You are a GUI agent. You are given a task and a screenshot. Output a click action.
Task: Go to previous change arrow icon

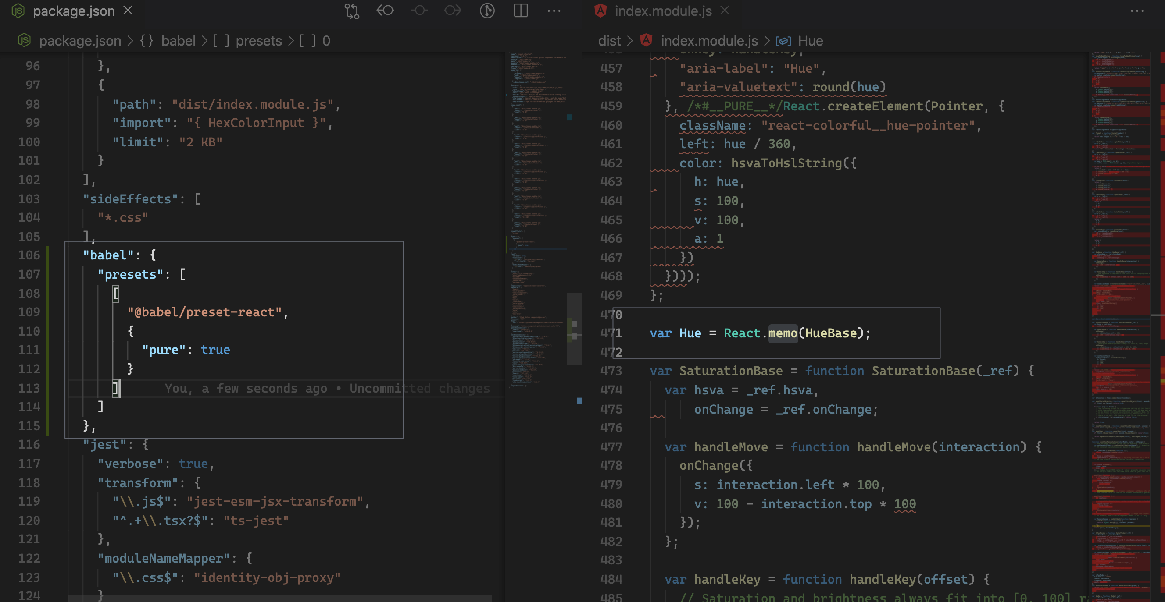pyautogui.click(x=385, y=11)
